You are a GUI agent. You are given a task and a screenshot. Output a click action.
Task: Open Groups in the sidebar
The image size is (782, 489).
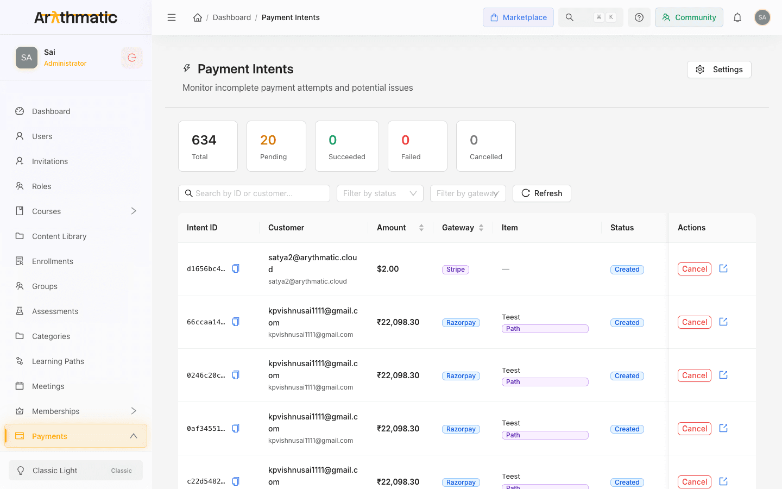[x=76, y=286]
